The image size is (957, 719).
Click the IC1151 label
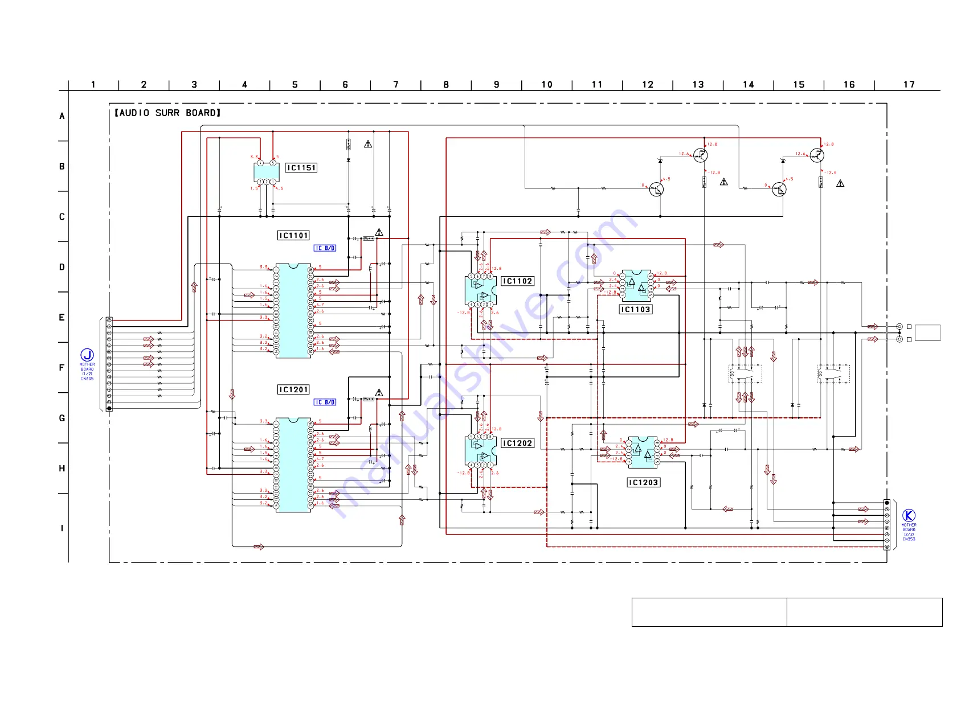click(301, 168)
